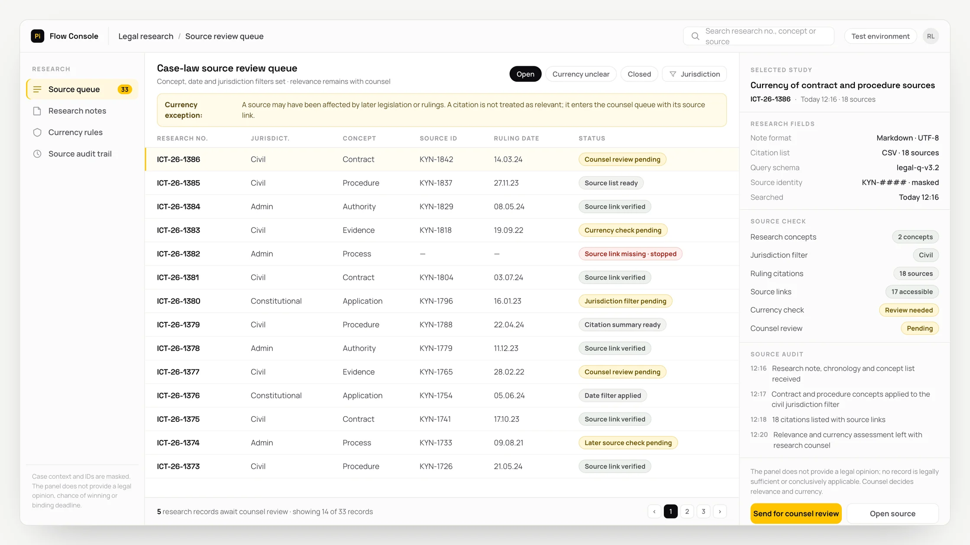Screen dimensions: 970x545
Task: Sort by Research No. column header
Action: (182, 138)
